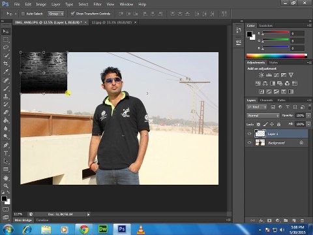
Task: Open the Move tool preset picker arrow
Action: 16,14
